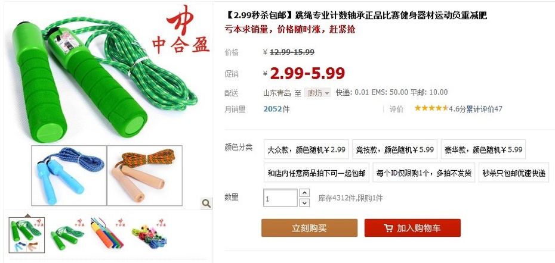
Task: Select the 豪华款 ¥5.99 option
Action: 483,149
